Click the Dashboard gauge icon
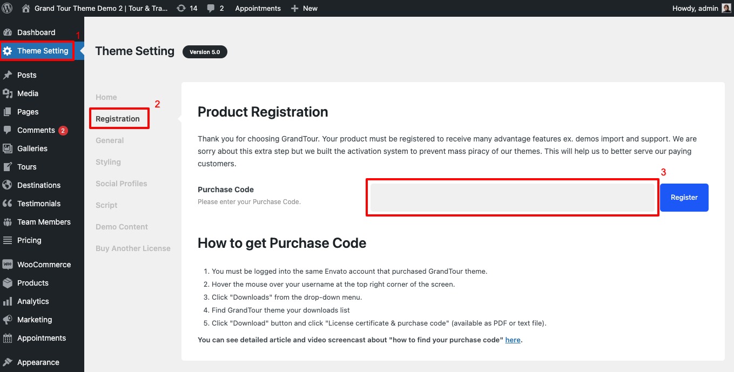The image size is (734, 372). (x=8, y=32)
